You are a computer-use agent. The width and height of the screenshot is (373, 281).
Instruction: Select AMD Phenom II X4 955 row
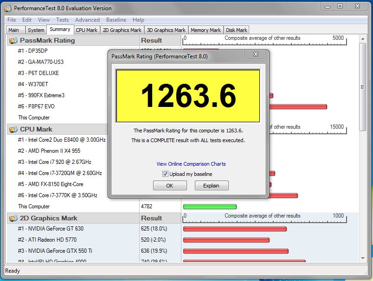point(49,151)
